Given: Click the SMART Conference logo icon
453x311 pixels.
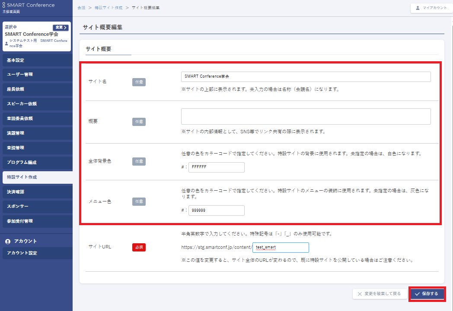Looking at the screenshot, I should point(4,5).
